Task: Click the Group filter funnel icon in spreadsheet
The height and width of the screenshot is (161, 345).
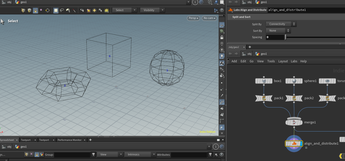Action: click(x=93, y=154)
